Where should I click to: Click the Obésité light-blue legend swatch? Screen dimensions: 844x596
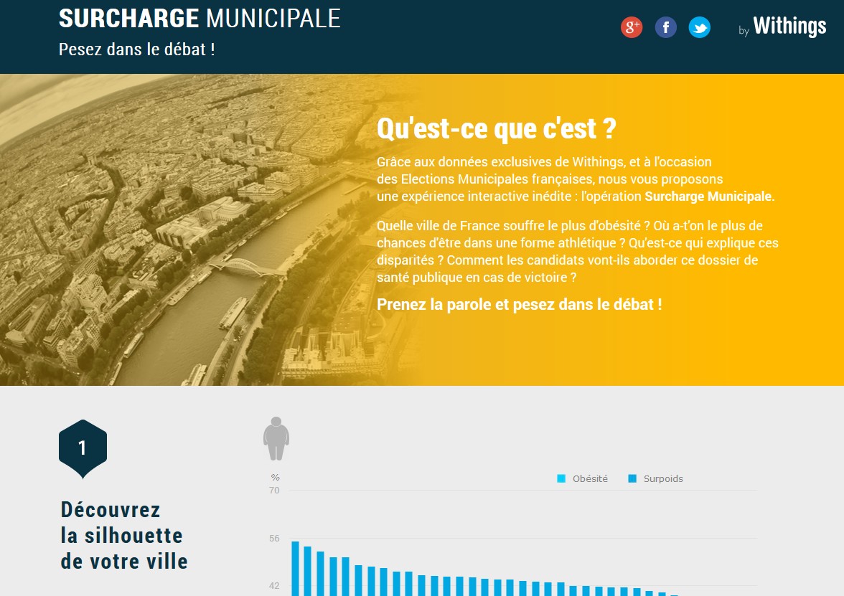pos(561,479)
